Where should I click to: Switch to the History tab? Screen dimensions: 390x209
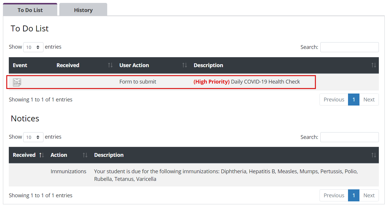[x=83, y=10]
